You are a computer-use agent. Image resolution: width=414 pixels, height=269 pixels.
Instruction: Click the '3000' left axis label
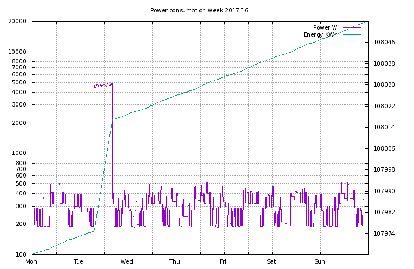click(x=19, y=104)
